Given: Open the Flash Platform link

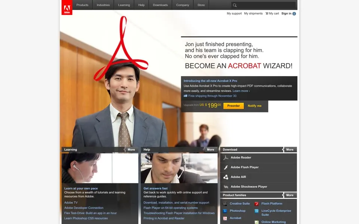Looking at the screenshot, I should (x=272, y=204).
